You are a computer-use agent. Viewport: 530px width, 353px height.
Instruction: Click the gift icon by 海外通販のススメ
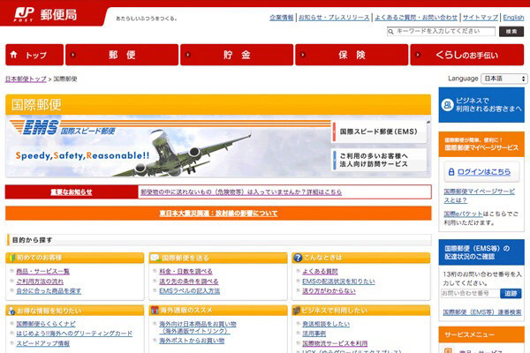155,310
